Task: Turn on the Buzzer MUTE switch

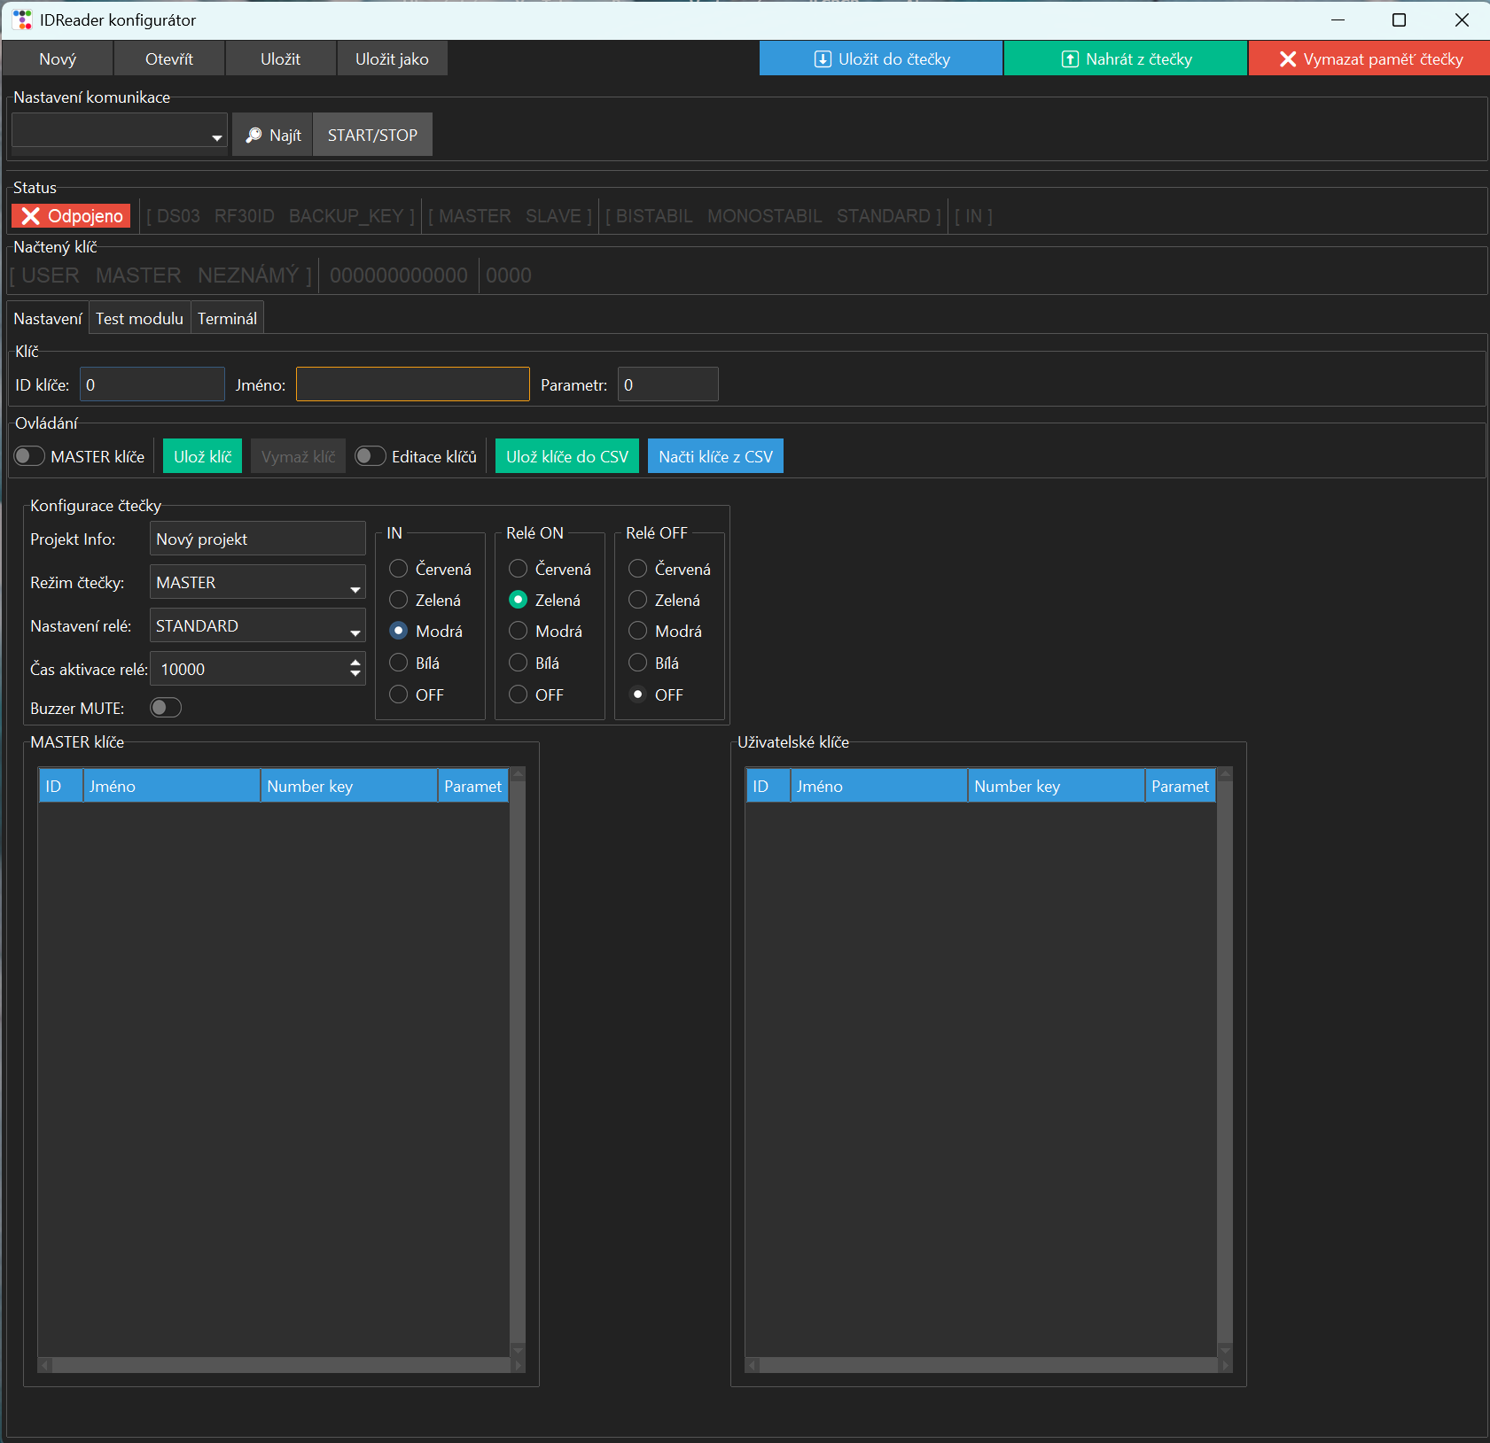Action: coord(165,708)
